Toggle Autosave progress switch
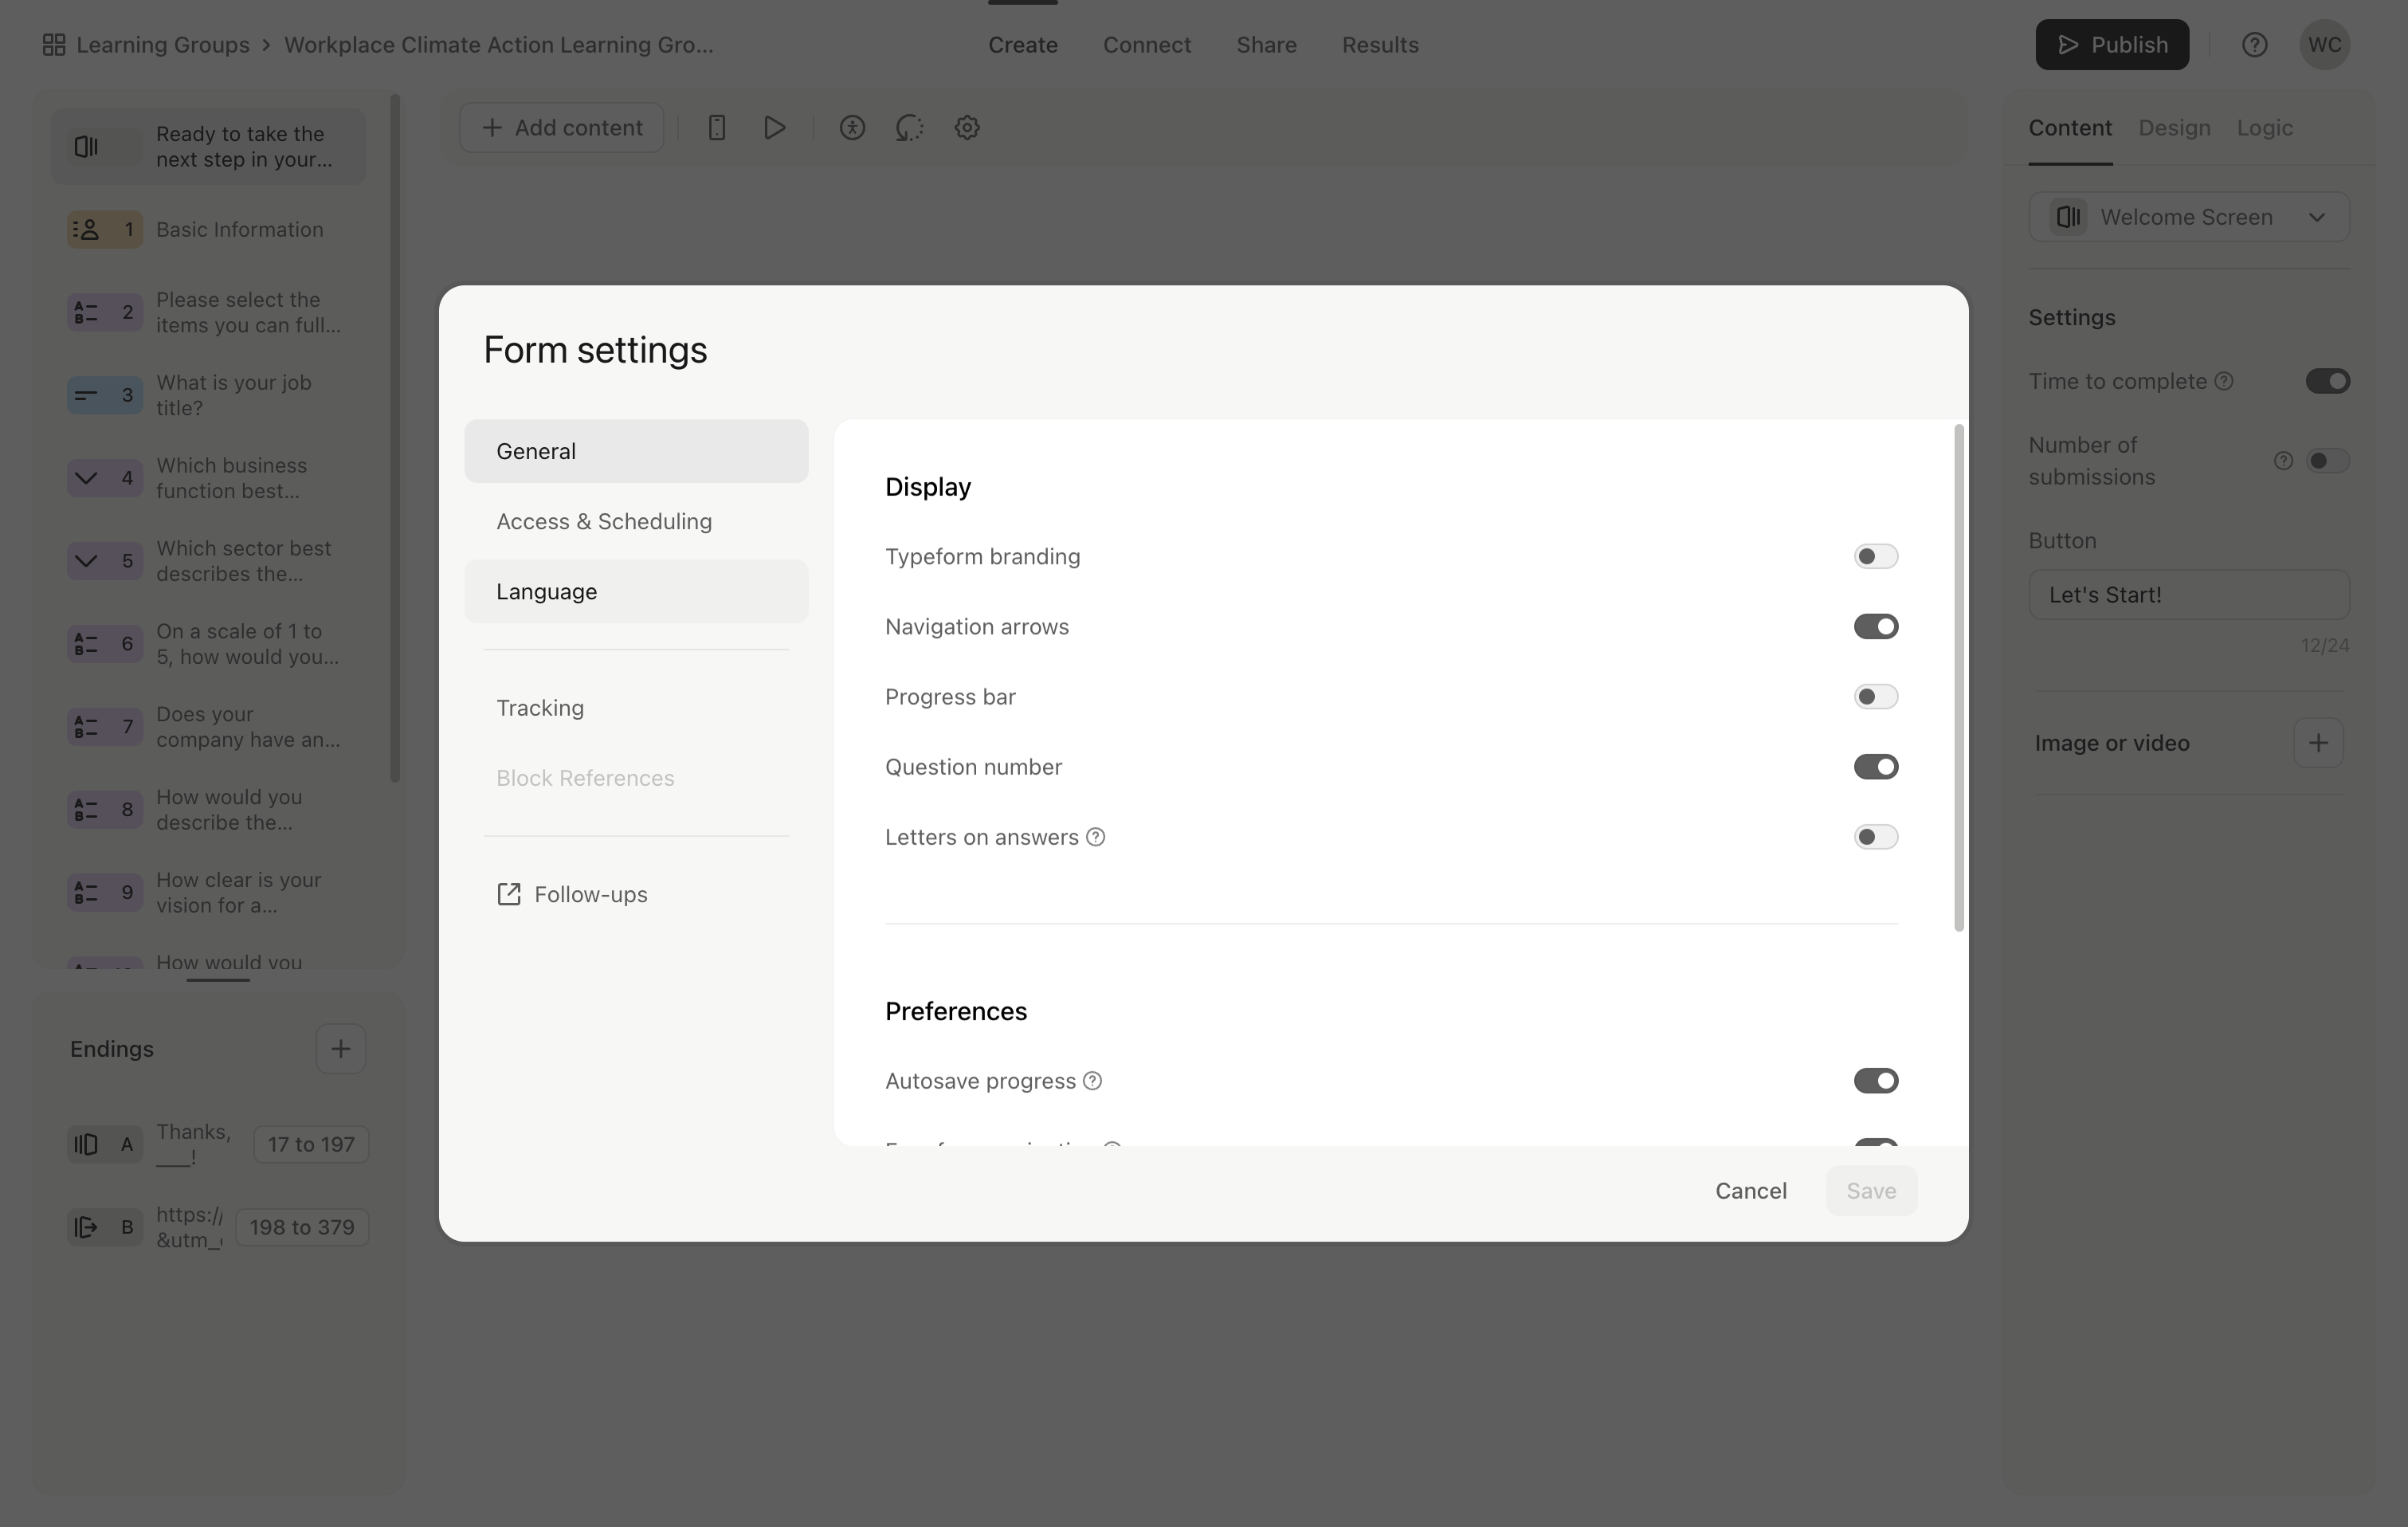 [1875, 1081]
